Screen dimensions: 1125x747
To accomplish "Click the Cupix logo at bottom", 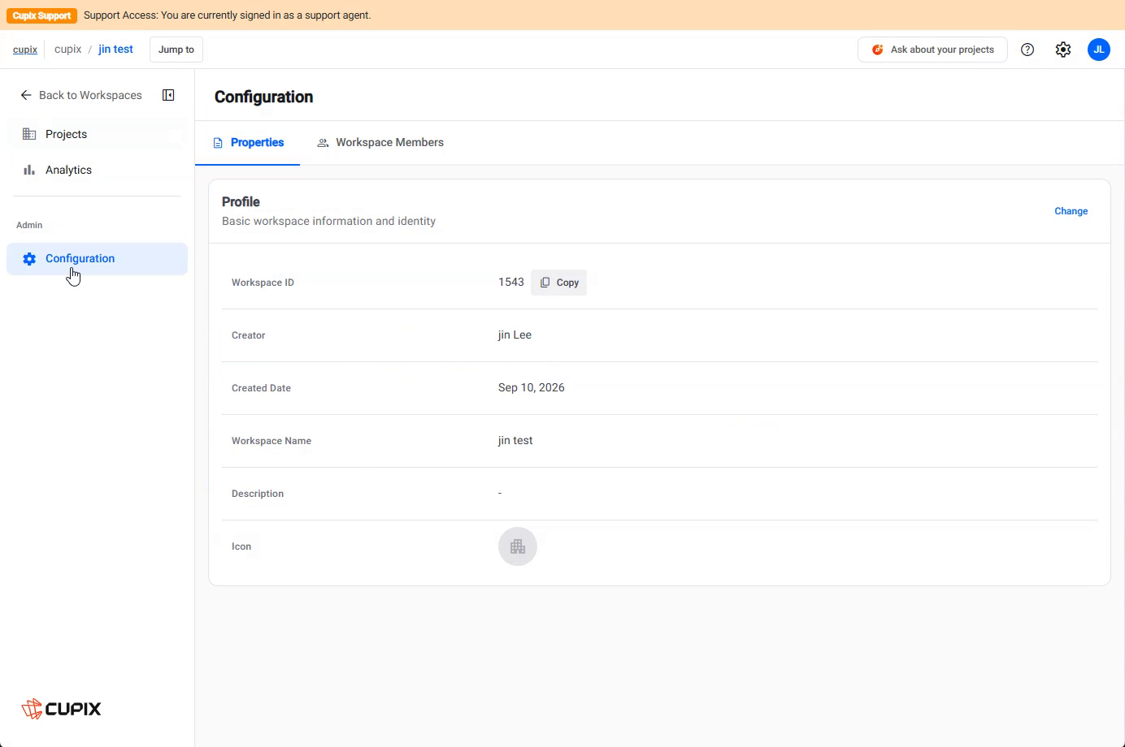I will [x=62, y=709].
